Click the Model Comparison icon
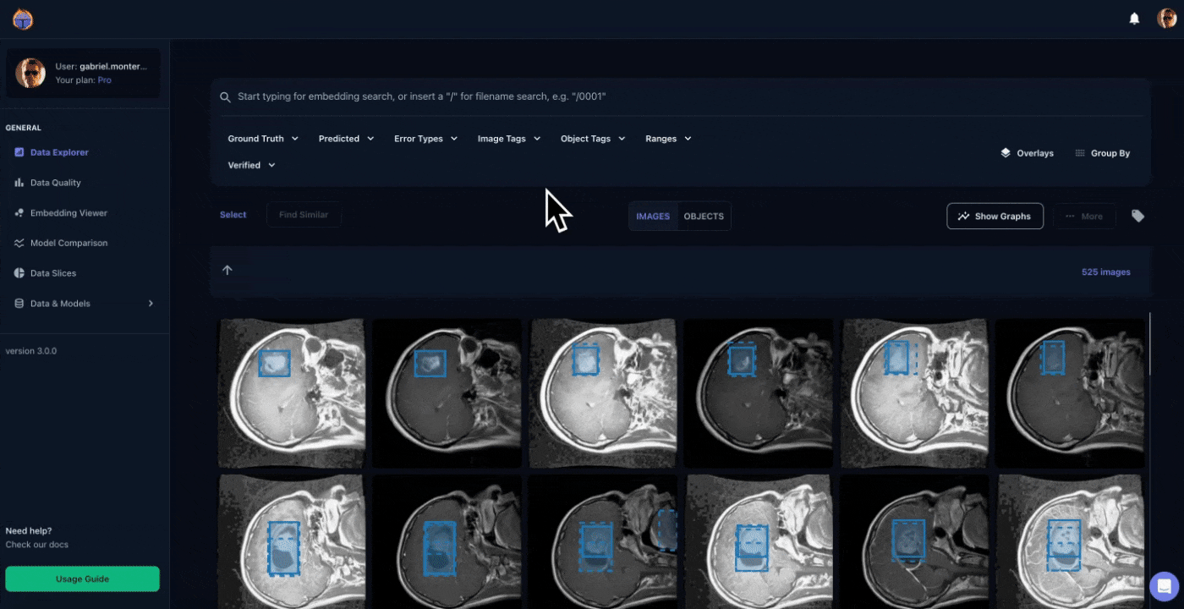The image size is (1184, 609). (x=19, y=243)
